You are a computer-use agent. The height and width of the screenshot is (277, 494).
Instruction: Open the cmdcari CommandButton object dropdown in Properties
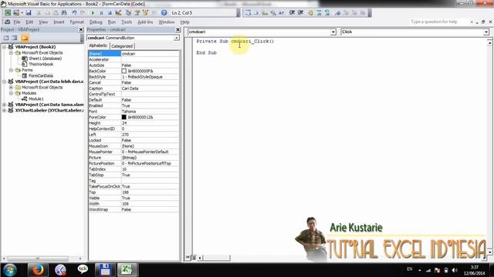click(x=177, y=38)
